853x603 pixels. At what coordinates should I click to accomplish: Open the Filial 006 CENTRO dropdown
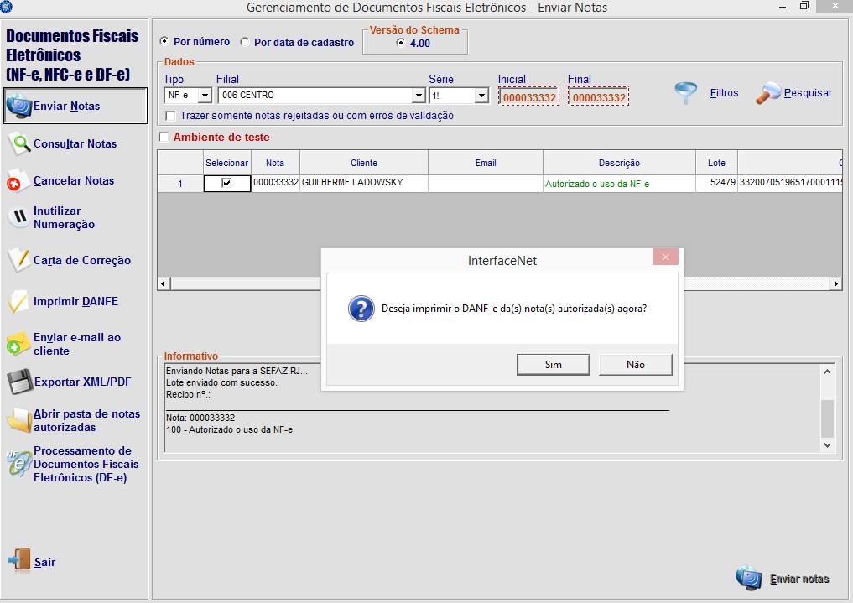pyautogui.click(x=416, y=96)
